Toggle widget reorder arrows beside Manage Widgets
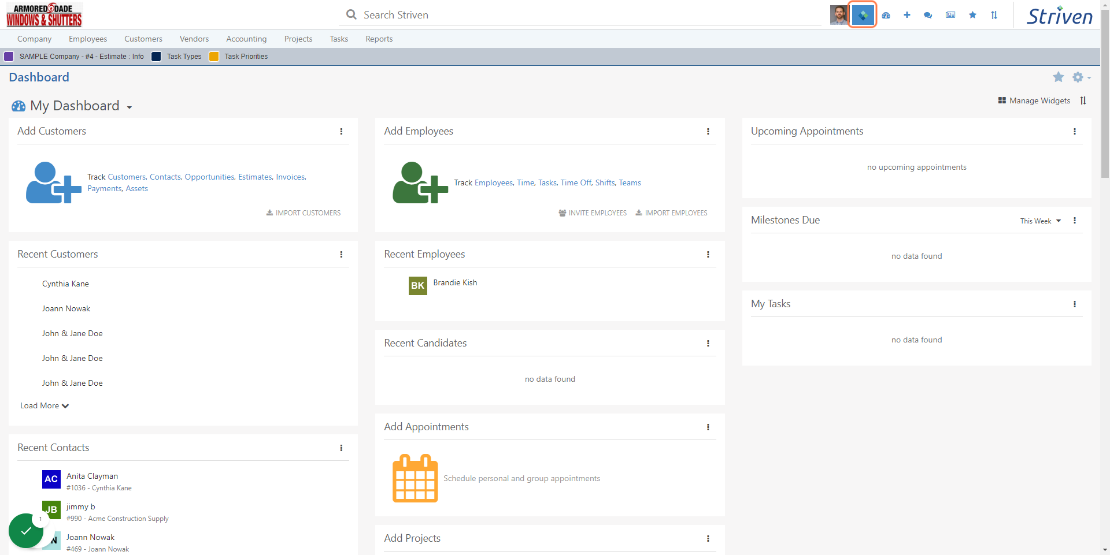This screenshot has width=1110, height=555. click(x=1083, y=100)
